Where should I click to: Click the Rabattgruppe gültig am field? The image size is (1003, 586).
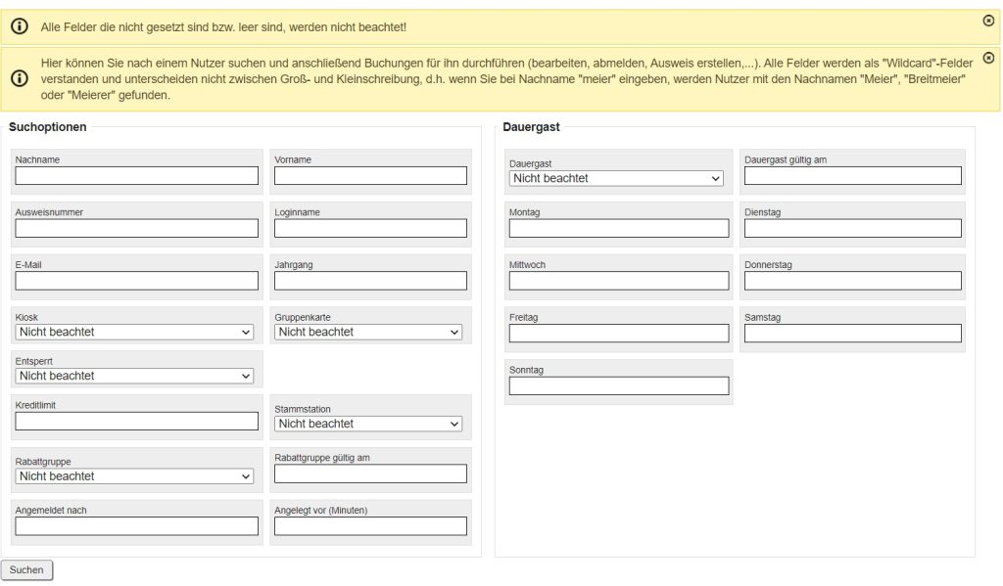pyautogui.click(x=370, y=473)
